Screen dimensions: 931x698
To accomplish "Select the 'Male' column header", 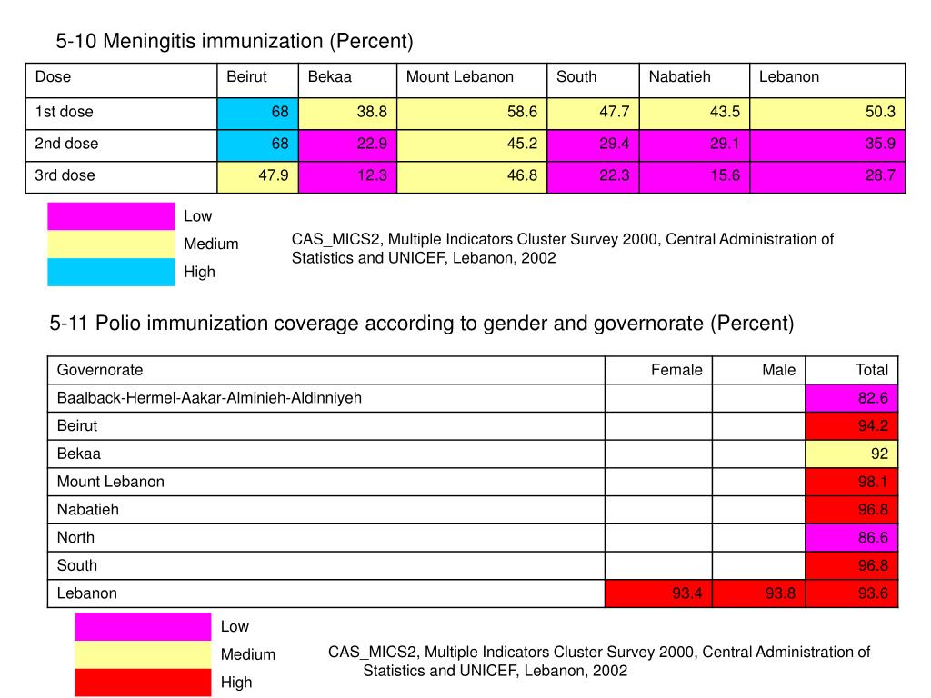I will (x=759, y=371).
